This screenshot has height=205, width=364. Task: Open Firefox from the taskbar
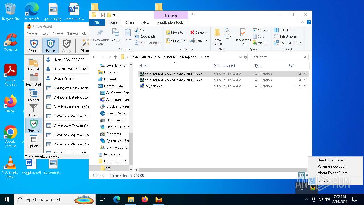[145, 199]
